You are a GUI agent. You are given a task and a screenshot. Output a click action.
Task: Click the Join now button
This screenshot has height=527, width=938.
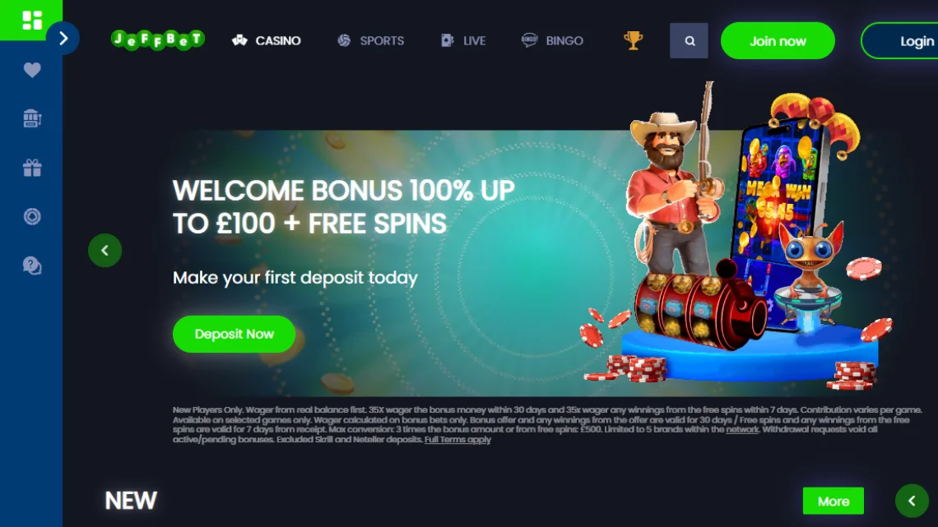778,40
